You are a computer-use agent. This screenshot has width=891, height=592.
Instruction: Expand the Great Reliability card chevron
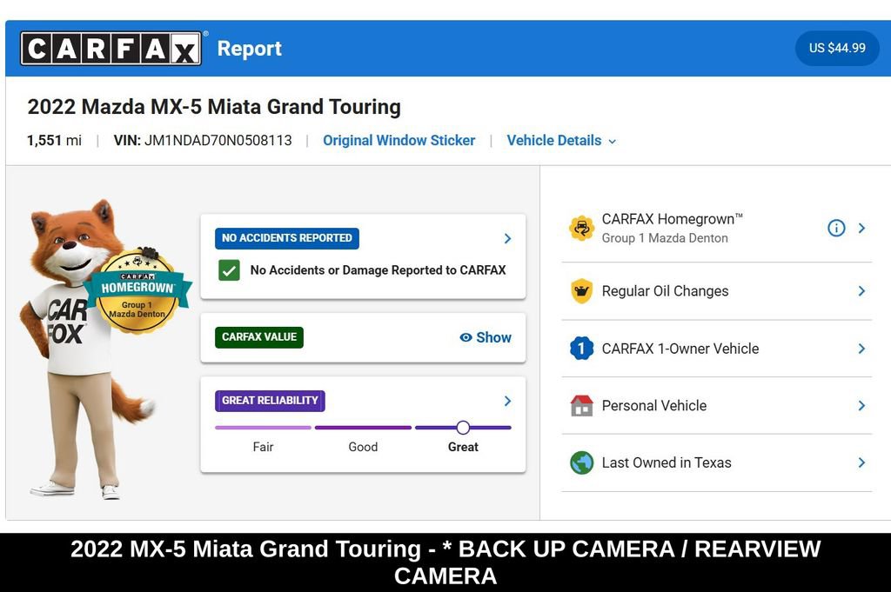tap(507, 401)
